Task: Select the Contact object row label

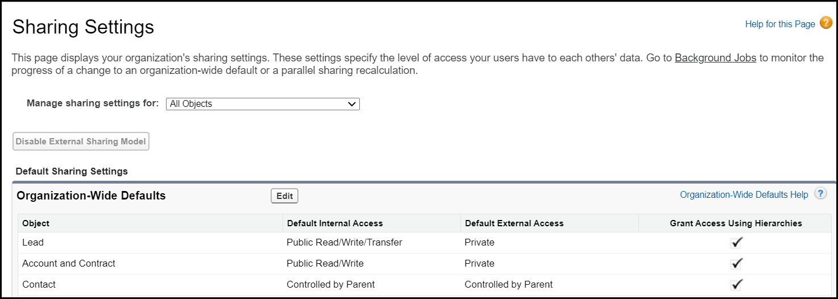Action: (39, 284)
